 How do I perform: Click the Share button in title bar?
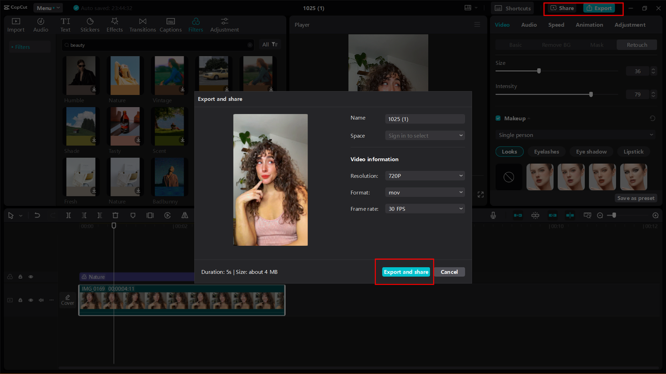point(562,8)
